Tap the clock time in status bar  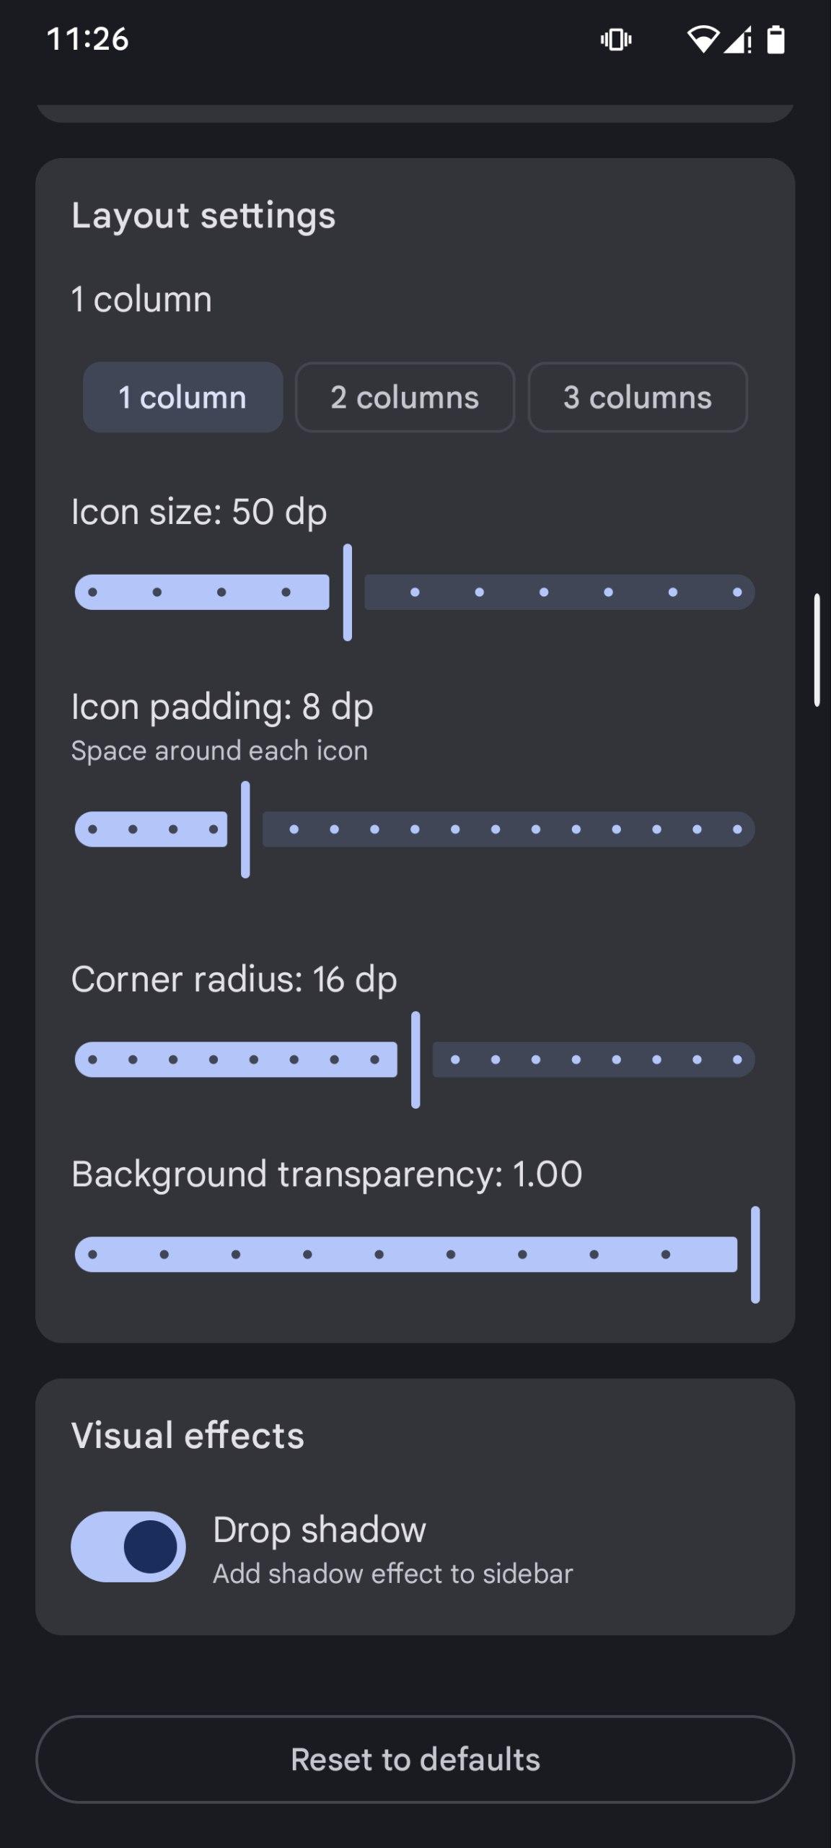tap(87, 39)
